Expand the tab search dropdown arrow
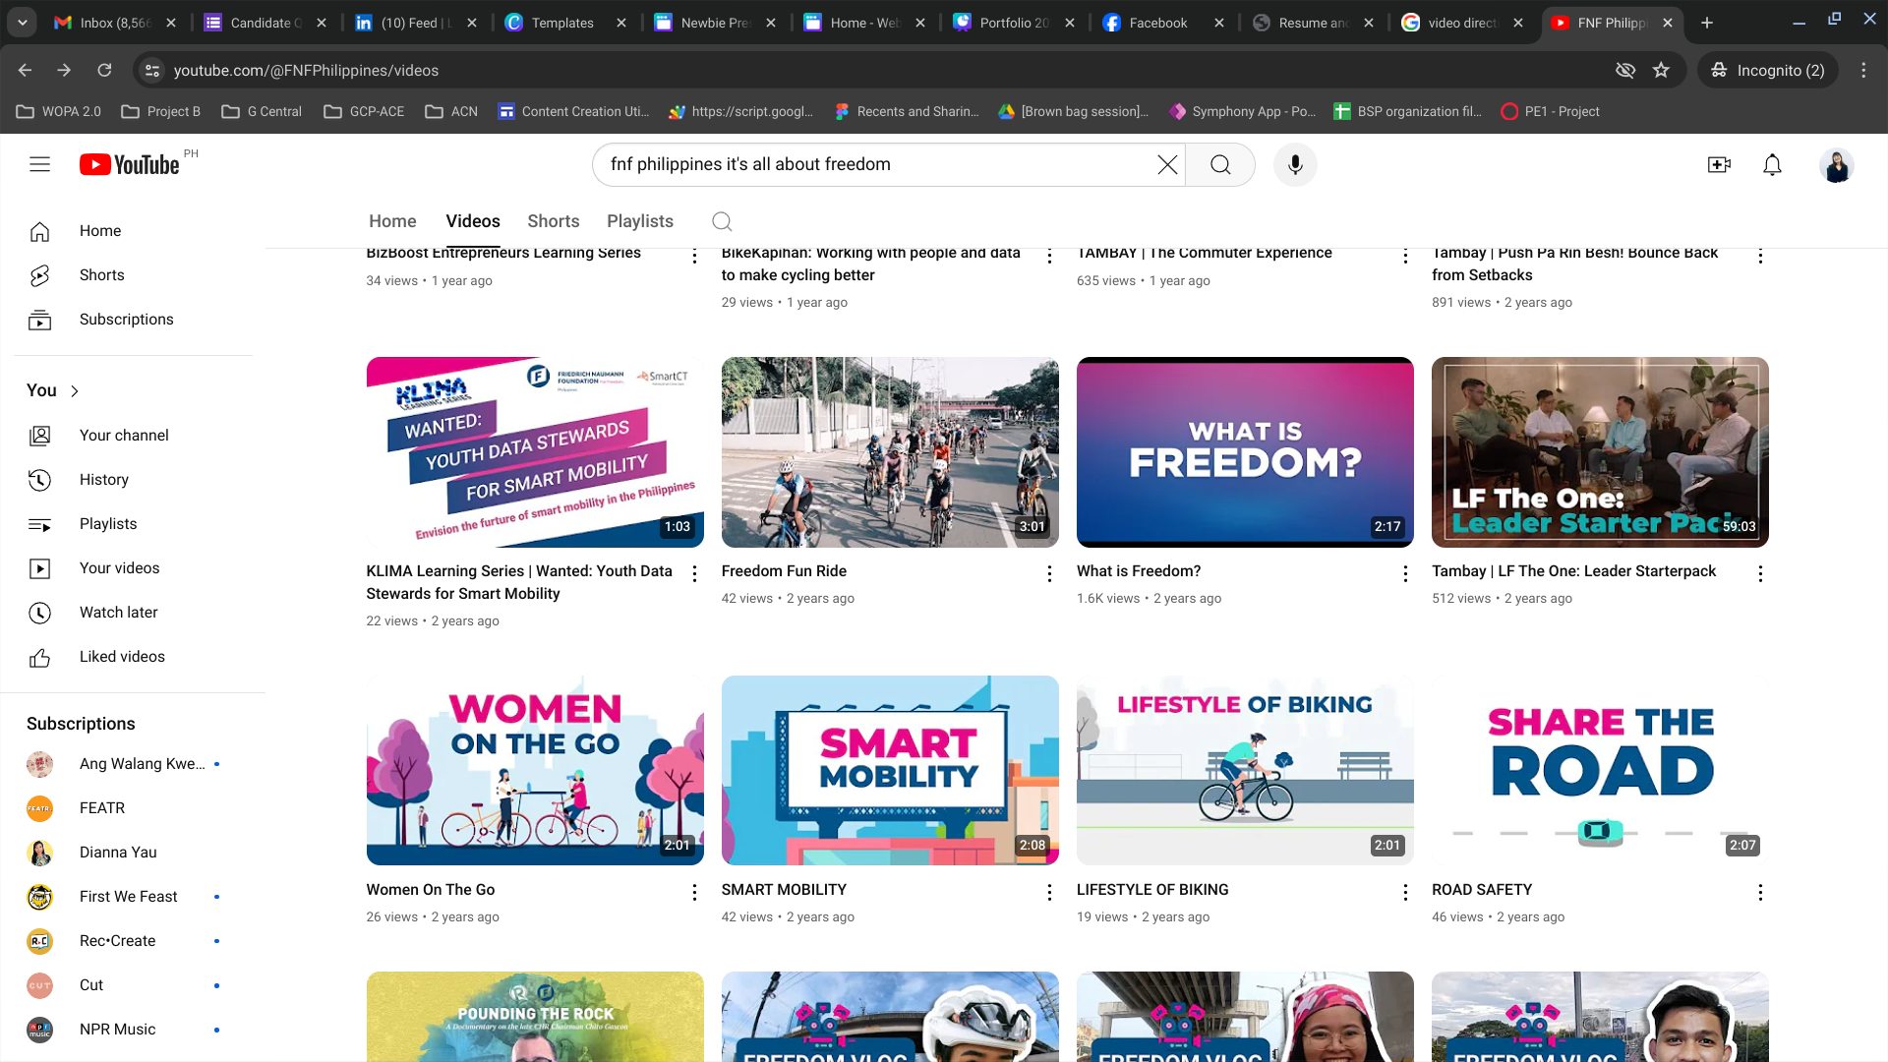 point(22,23)
